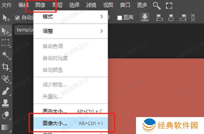The image size is (204, 134).
Task: Click the align horizontal centers icon
Action: (x=171, y=18)
